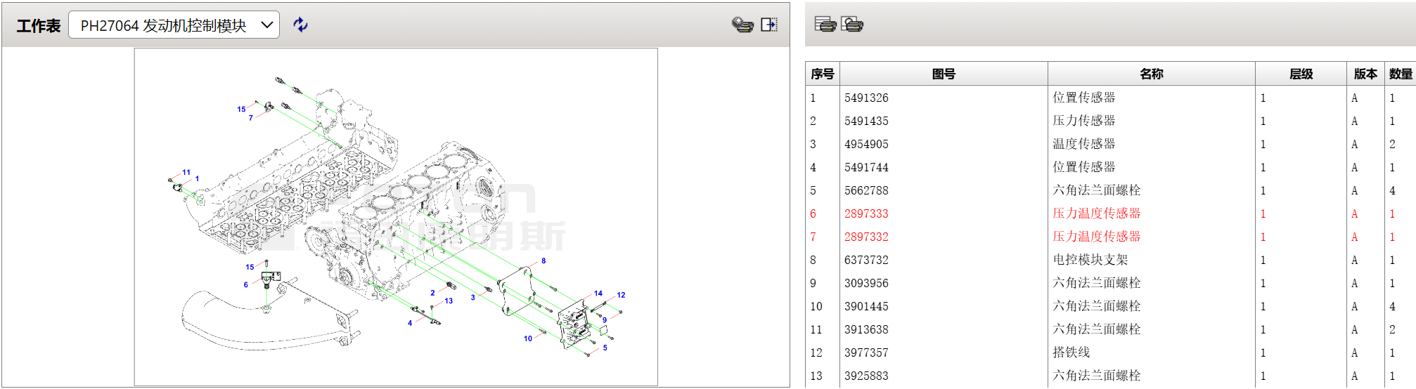
Task: Select part number 5491326 row
Action: (866, 98)
